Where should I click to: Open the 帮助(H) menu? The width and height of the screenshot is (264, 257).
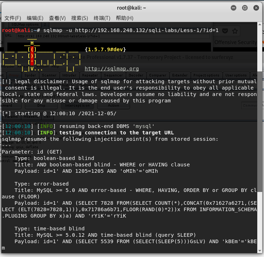coord(125,18)
